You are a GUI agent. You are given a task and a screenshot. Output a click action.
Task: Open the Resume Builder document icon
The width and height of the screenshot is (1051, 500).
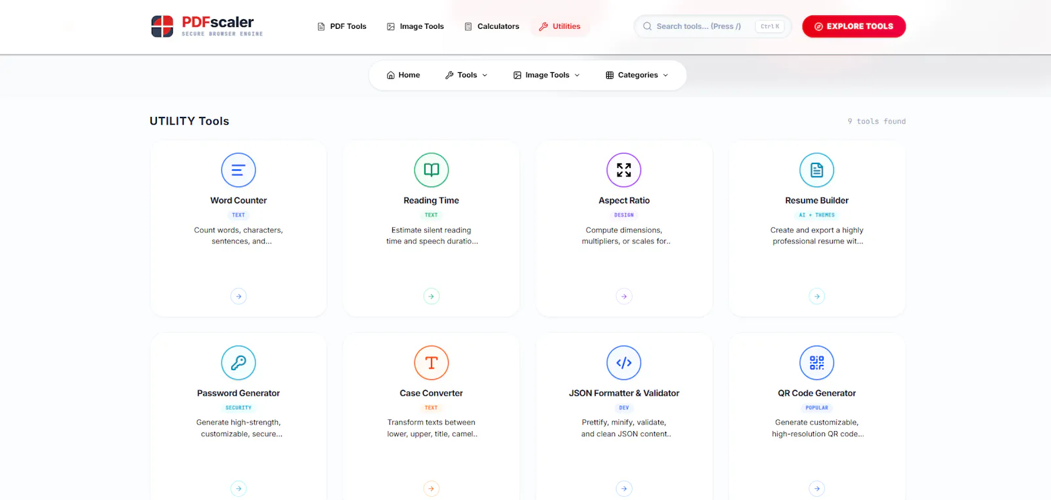817,170
